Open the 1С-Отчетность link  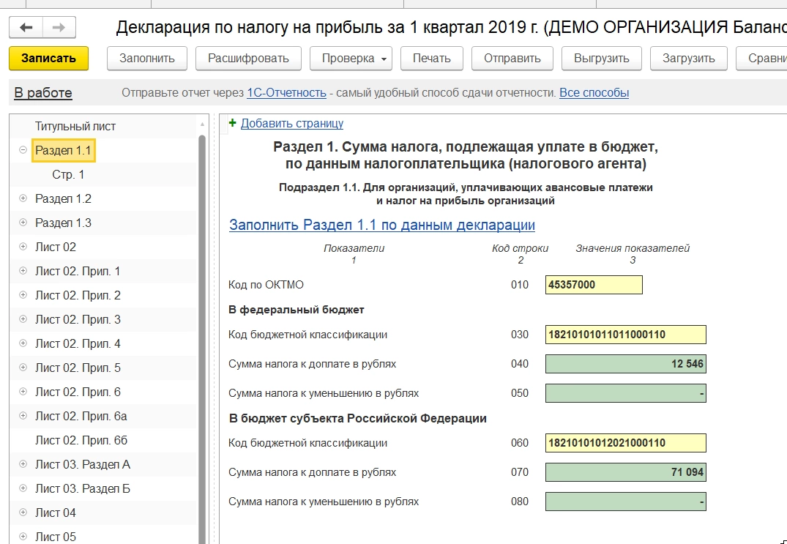click(x=286, y=93)
